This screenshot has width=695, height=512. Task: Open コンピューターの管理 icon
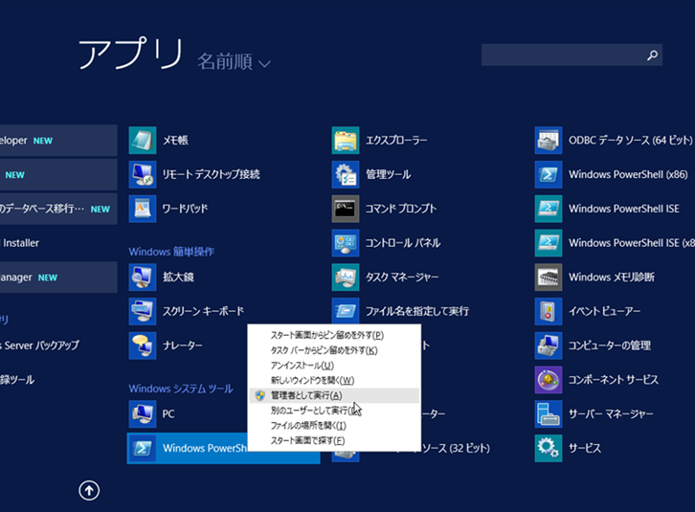(x=549, y=345)
